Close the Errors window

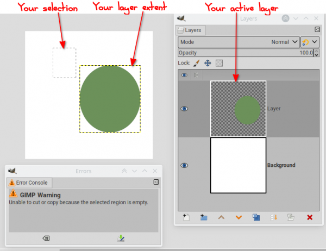(155, 171)
